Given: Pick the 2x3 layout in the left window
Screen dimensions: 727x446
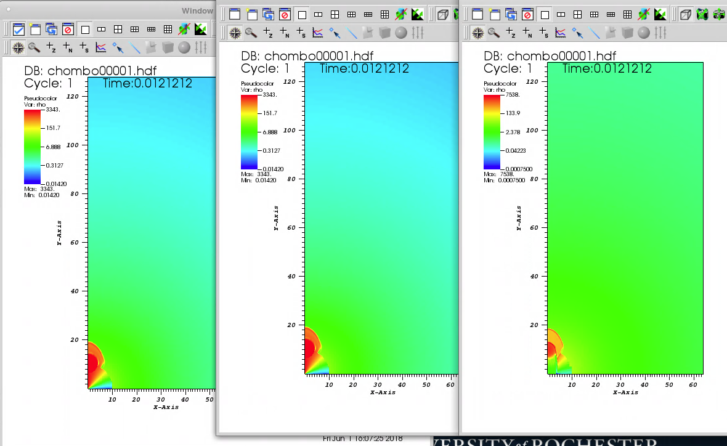Looking at the screenshot, I should click(134, 30).
